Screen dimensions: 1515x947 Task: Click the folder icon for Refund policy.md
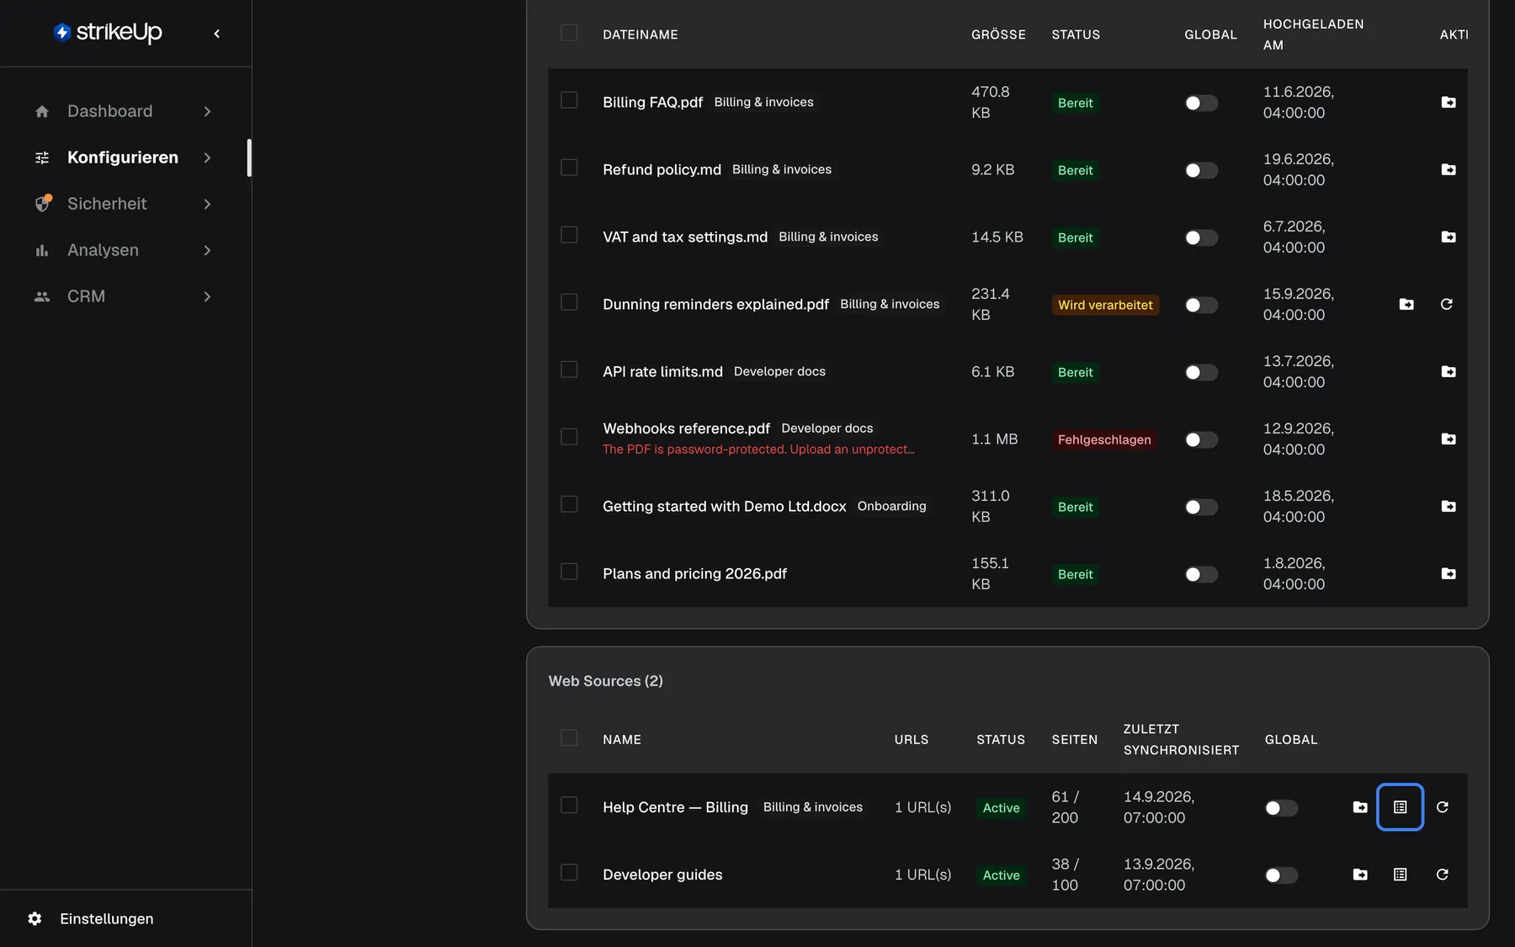(1448, 169)
